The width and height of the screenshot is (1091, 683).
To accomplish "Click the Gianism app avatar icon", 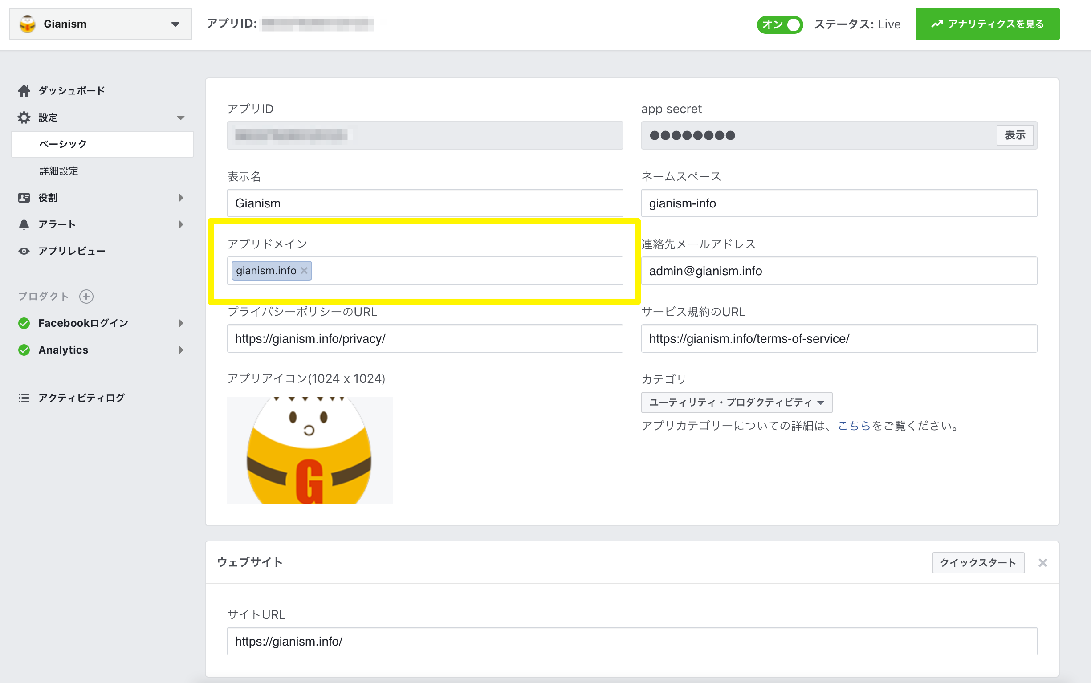I will tap(28, 24).
